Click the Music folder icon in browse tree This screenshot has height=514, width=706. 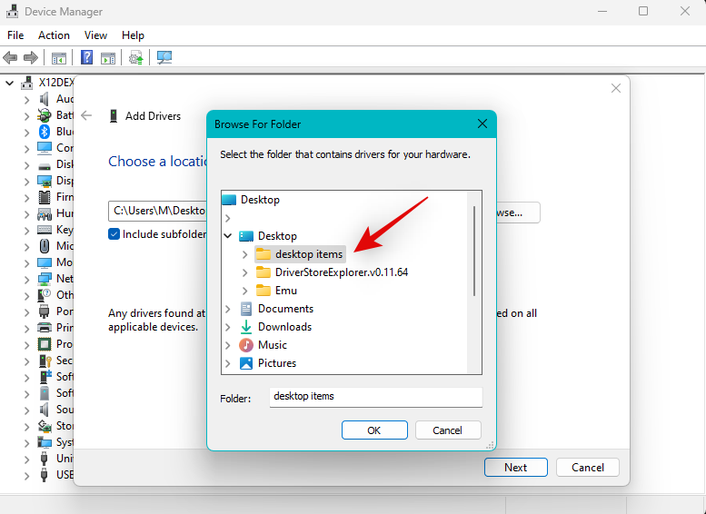point(246,345)
